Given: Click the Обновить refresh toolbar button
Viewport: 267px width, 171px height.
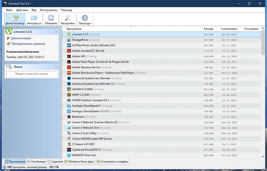Looking at the screenshot, I should tap(51, 19).
